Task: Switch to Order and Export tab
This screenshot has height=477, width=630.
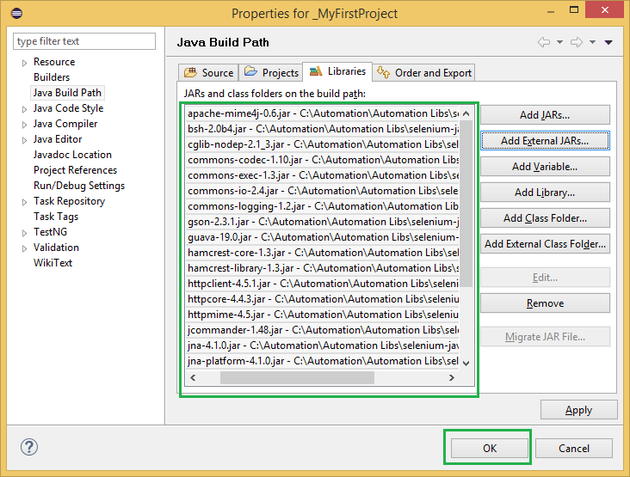Action: coord(424,73)
